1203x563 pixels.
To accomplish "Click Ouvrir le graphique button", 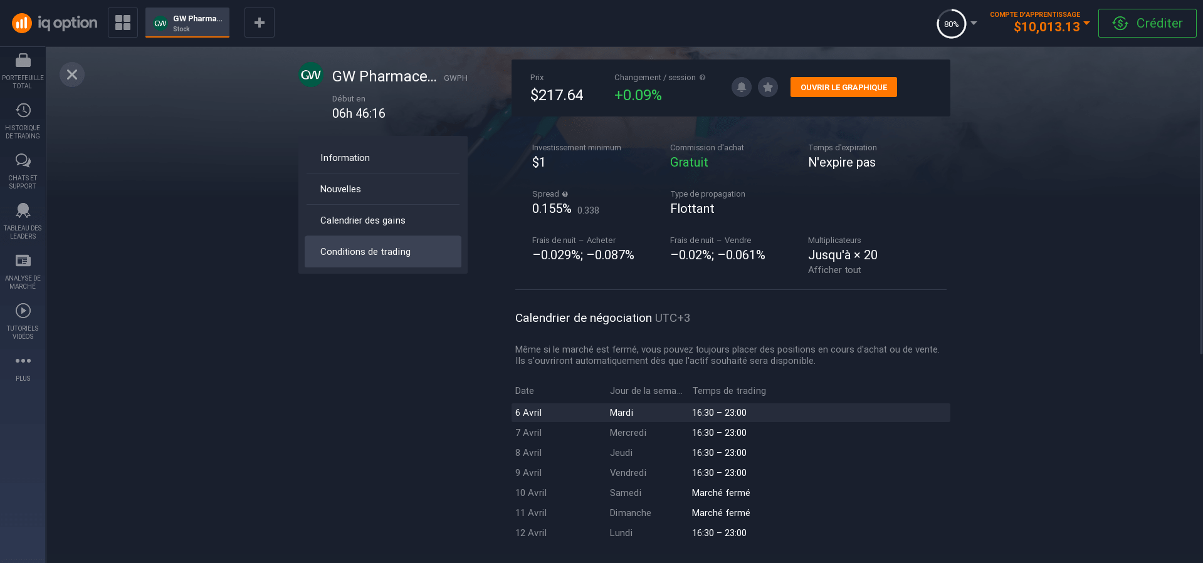I will pos(844,87).
